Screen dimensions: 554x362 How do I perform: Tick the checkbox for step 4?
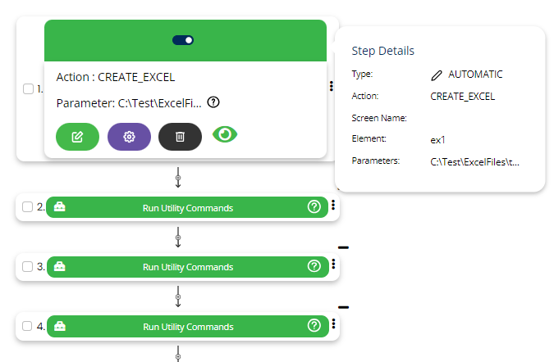pos(28,326)
